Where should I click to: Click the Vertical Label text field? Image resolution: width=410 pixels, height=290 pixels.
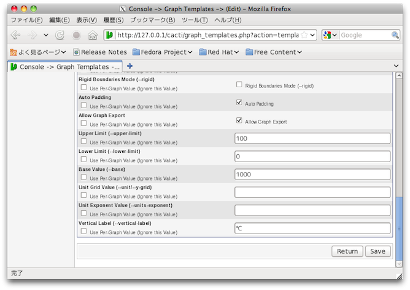[312, 229]
